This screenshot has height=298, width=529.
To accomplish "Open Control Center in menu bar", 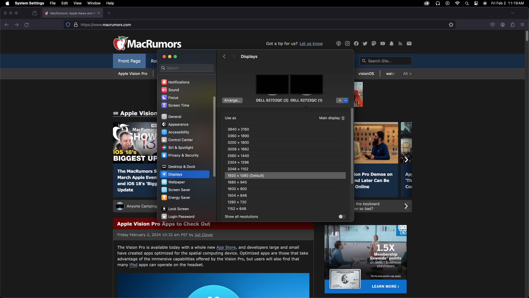I will (476, 3).
